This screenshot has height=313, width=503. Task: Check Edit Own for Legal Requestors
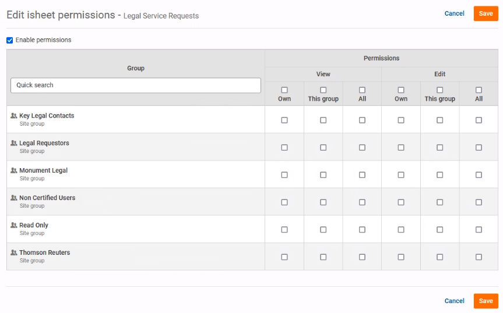pos(400,148)
